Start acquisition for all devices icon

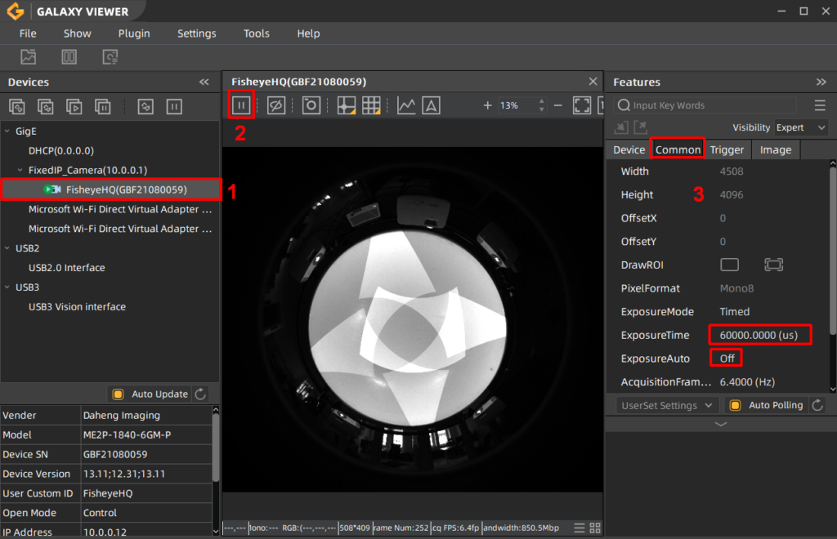click(x=74, y=107)
